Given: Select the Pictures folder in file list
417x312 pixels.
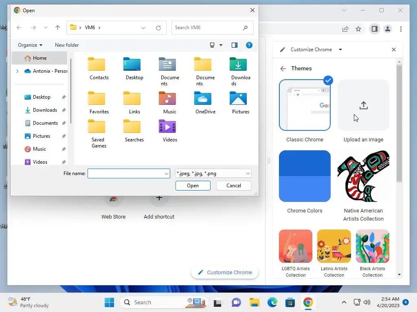Looking at the screenshot, I should [240, 103].
